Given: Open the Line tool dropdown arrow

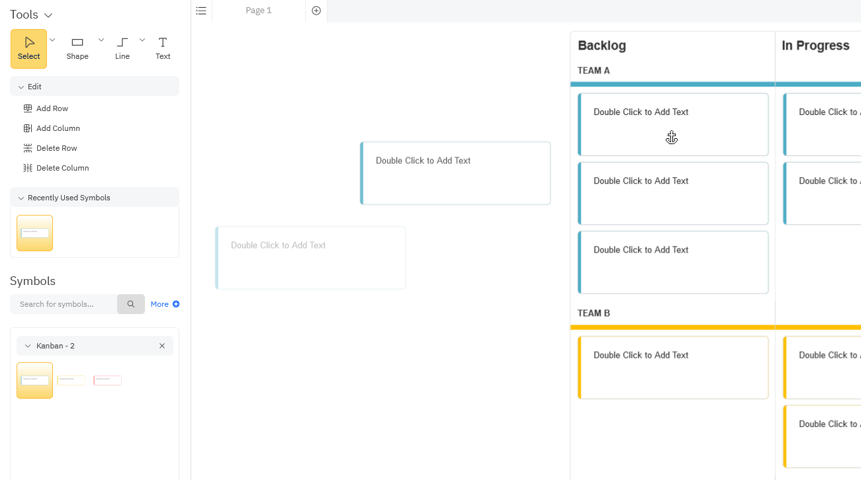Looking at the screenshot, I should pyautogui.click(x=142, y=40).
